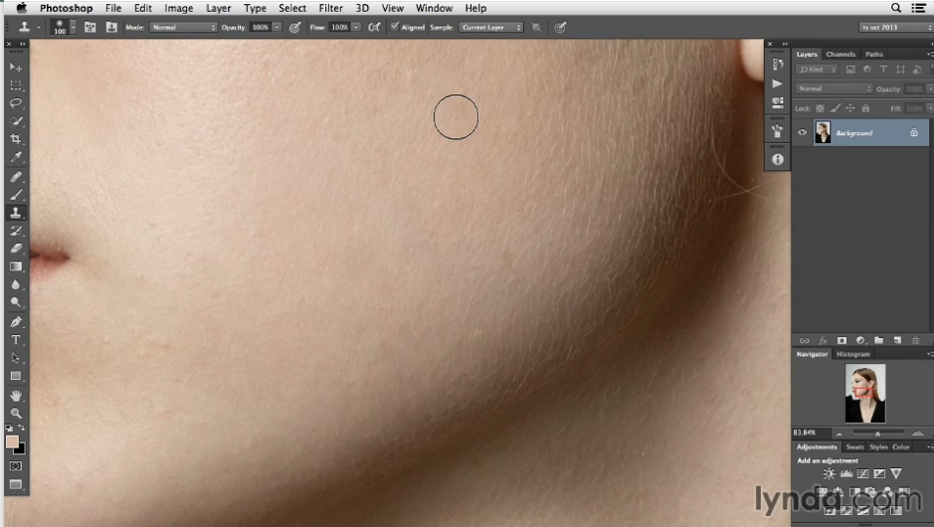Select the Rectangle shape tool
Image resolution: width=934 pixels, height=527 pixels.
(16, 376)
